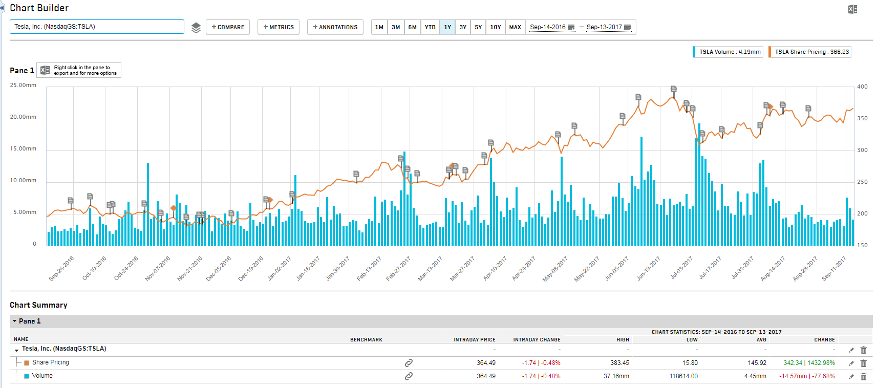Screen dimensions: 877x388
Task: Select the 1Y time range
Action: coord(447,27)
